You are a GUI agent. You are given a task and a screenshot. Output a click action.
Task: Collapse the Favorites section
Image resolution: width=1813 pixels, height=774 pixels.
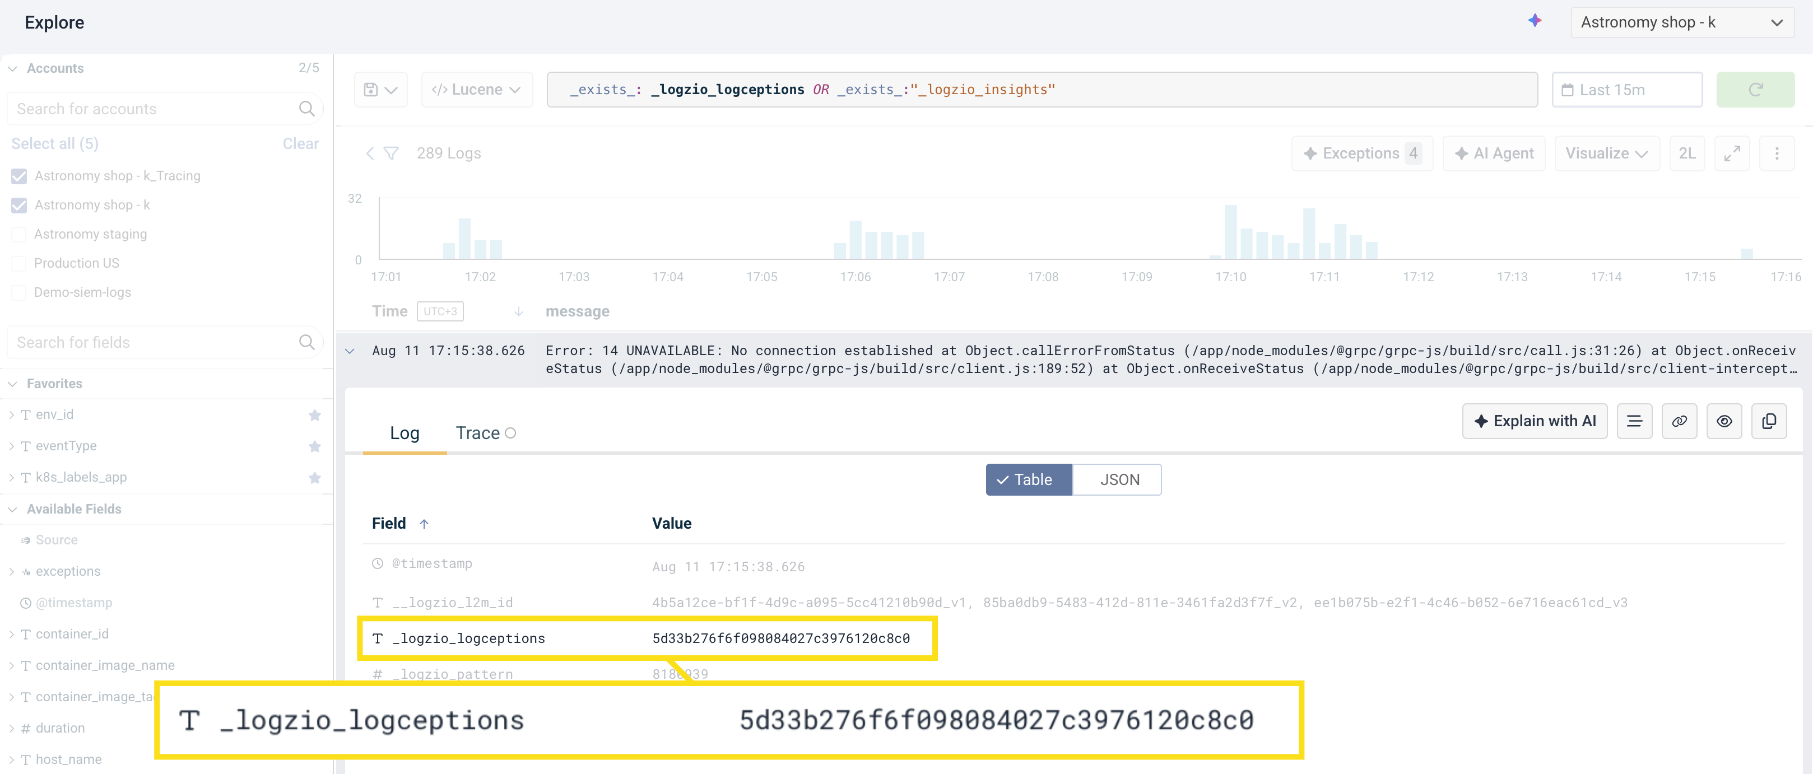pyautogui.click(x=13, y=384)
